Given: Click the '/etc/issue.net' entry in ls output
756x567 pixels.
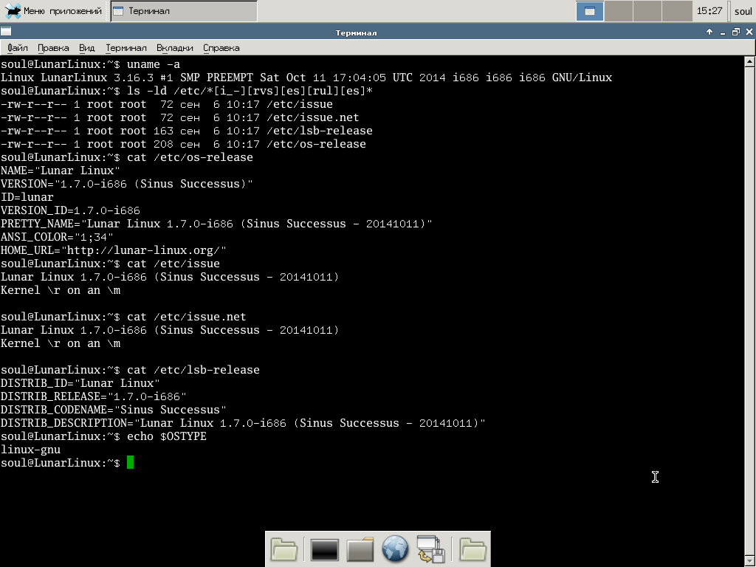Looking at the screenshot, I should pyautogui.click(x=313, y=117).
